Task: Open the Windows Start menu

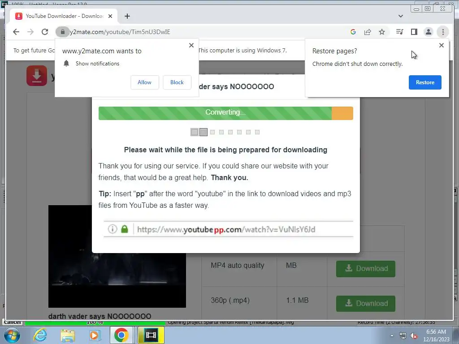Action: click(12, 335)
